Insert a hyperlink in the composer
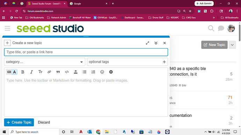Viewport: 241px width, 135px height. [x=49, y=72]
